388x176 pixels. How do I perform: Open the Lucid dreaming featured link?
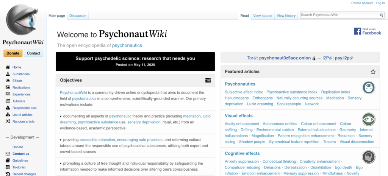[260, 104]
